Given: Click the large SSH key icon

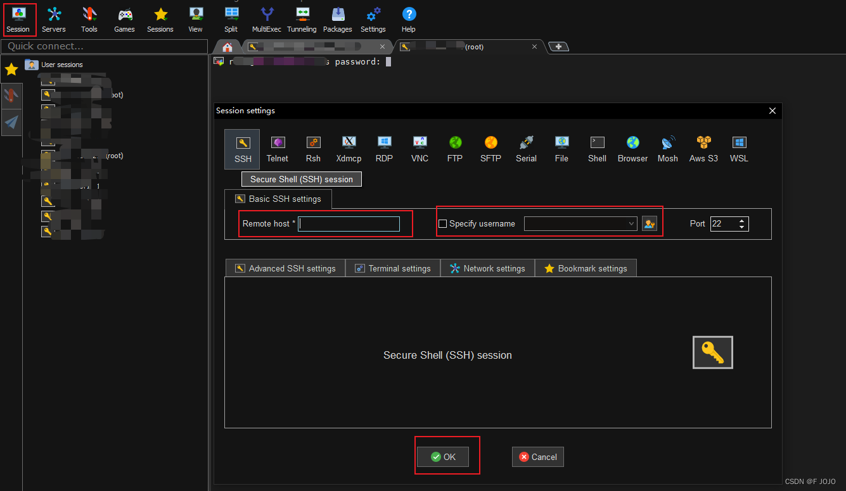Looking at the screenshot, I should pyautogui.click(x=713, y=352).
